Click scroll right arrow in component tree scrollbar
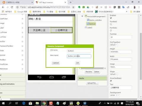This screenshot has height=106, width=142. coord(105,68)
